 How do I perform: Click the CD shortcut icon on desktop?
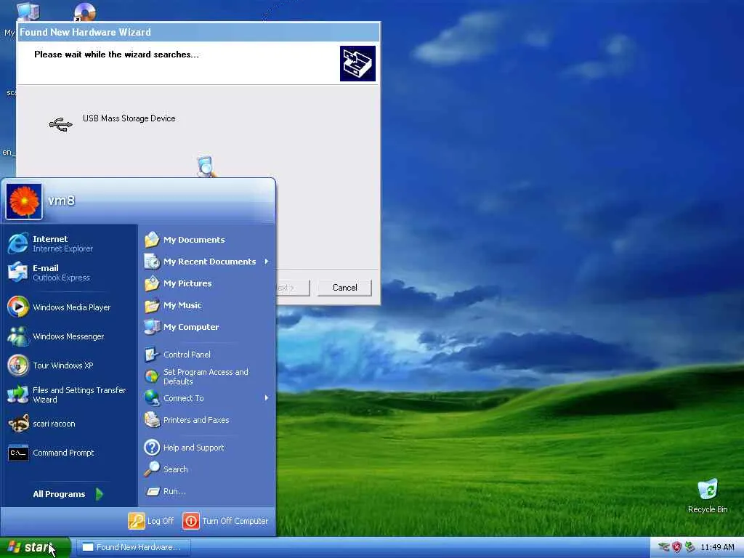pyautogui.click(x=85, y=12)
